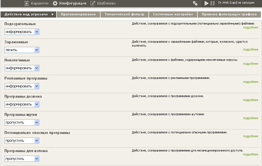
Task: Click the Конфигурация gear icon
Action: (55, 3)
